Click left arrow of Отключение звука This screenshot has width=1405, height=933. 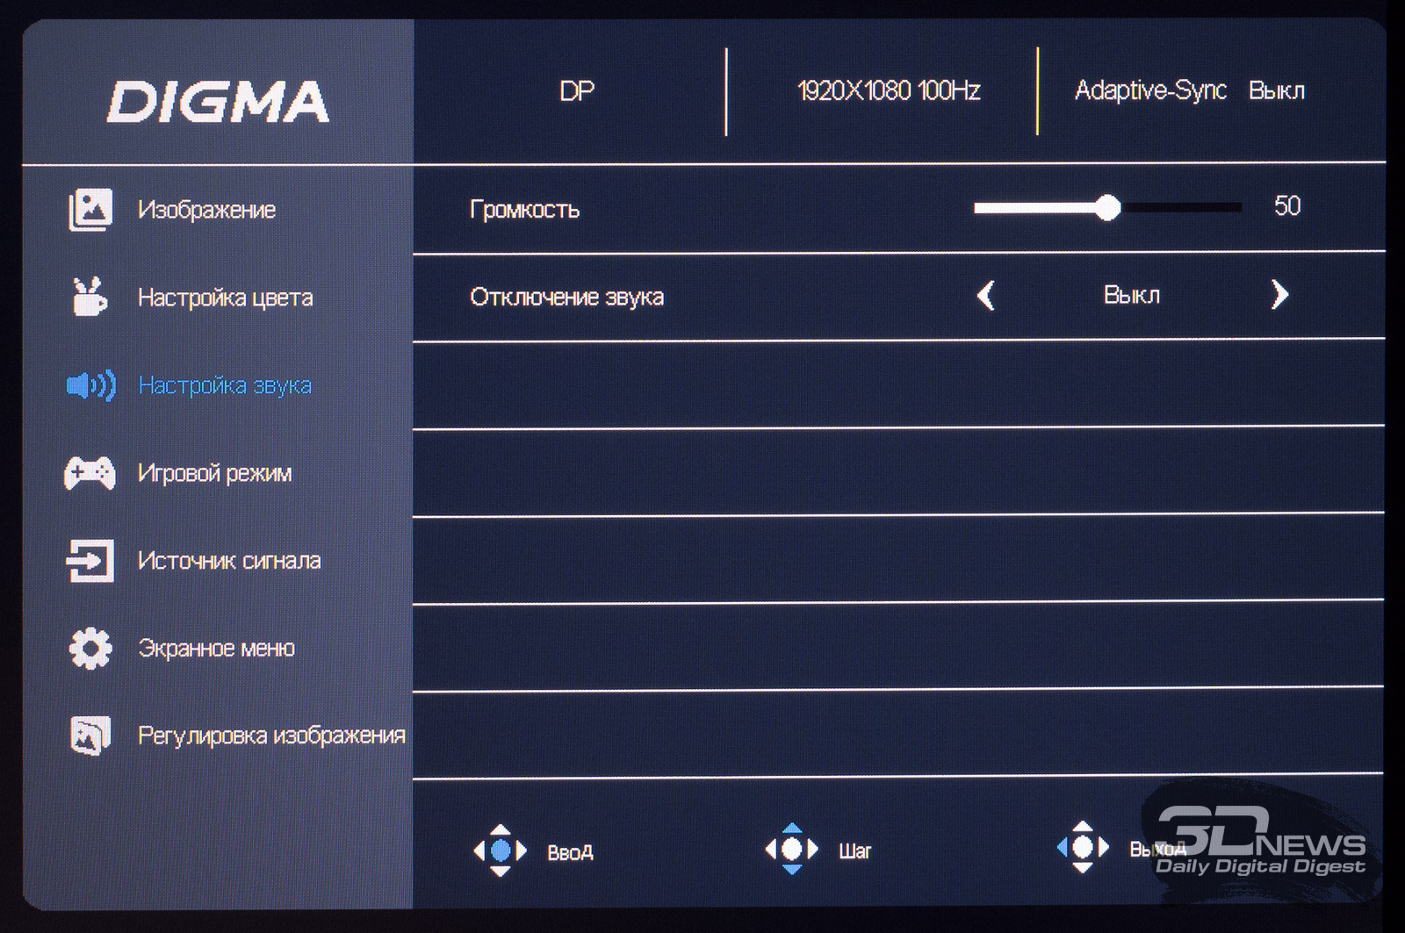click(x=986, y=295)
